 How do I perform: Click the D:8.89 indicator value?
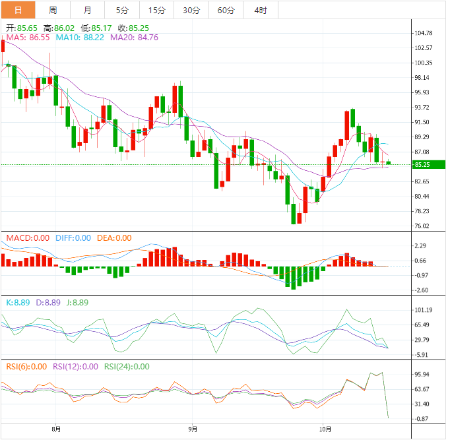pyautogui.click(x=48, y=302)
